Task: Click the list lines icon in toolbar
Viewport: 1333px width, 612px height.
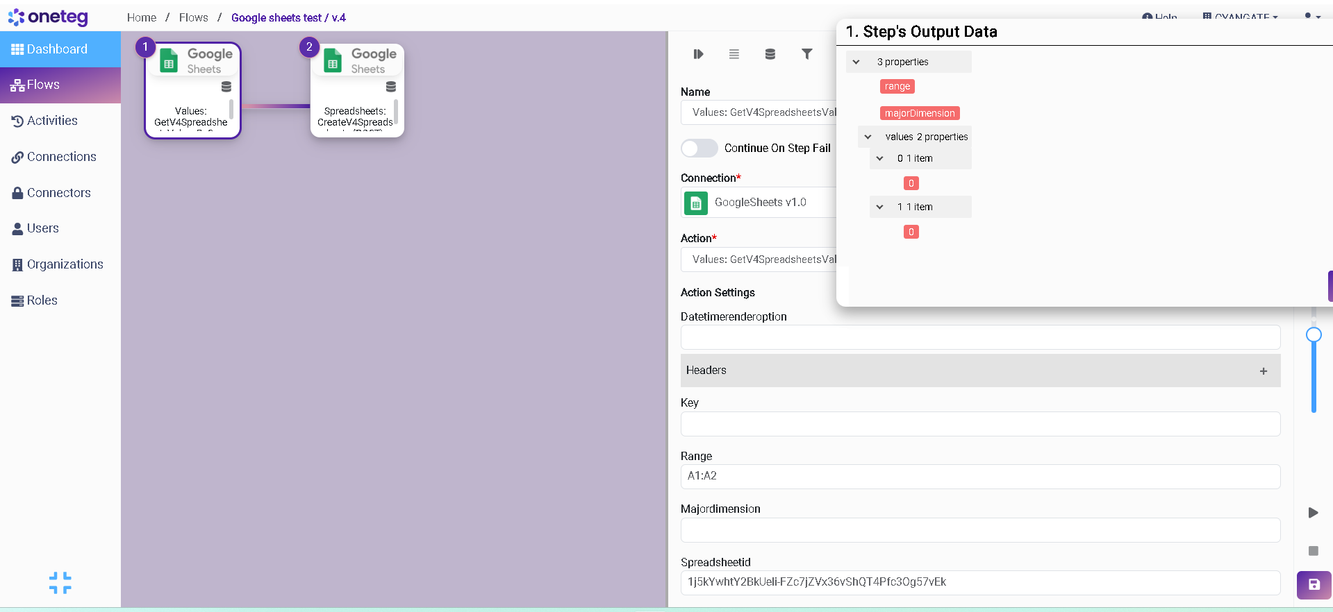Action: click(x=734, y=54)
